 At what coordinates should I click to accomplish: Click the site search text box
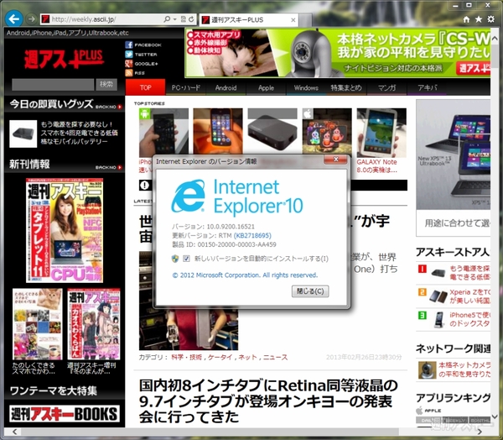(53, 85)
